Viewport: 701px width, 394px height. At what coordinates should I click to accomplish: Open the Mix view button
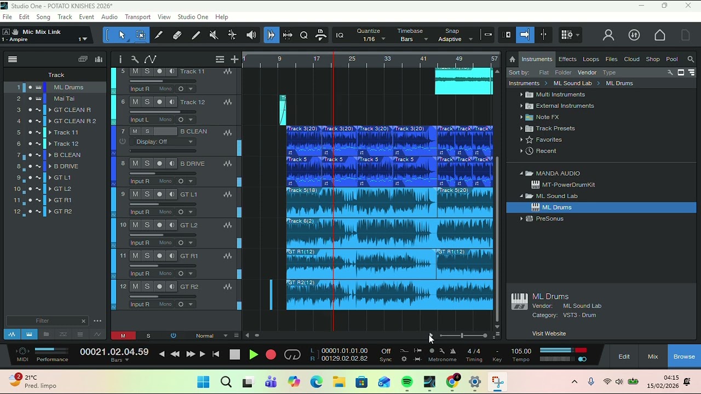652,356
